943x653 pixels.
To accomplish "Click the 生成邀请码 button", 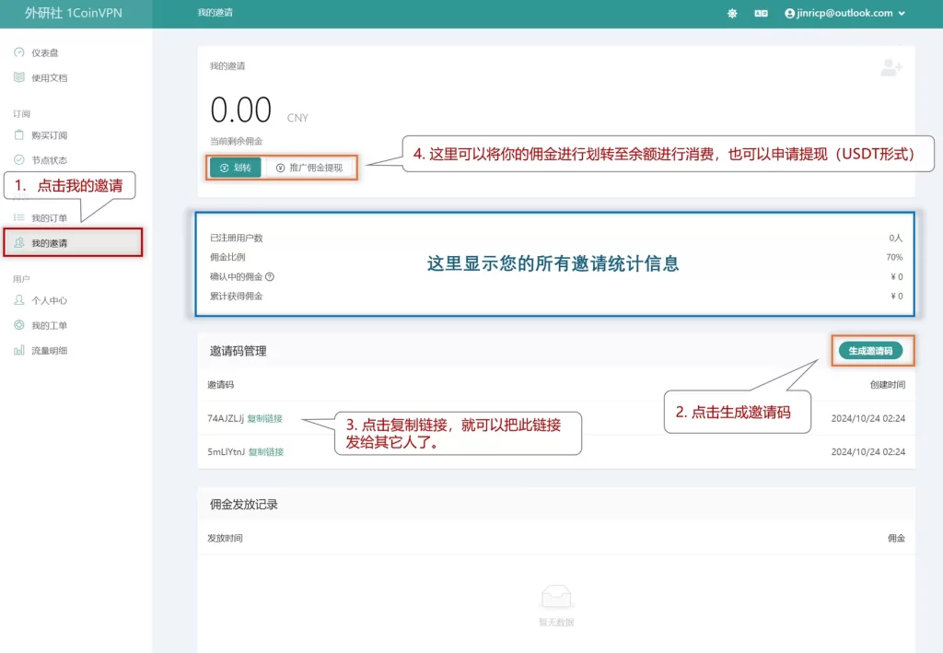I will click(x=871, y=351).
